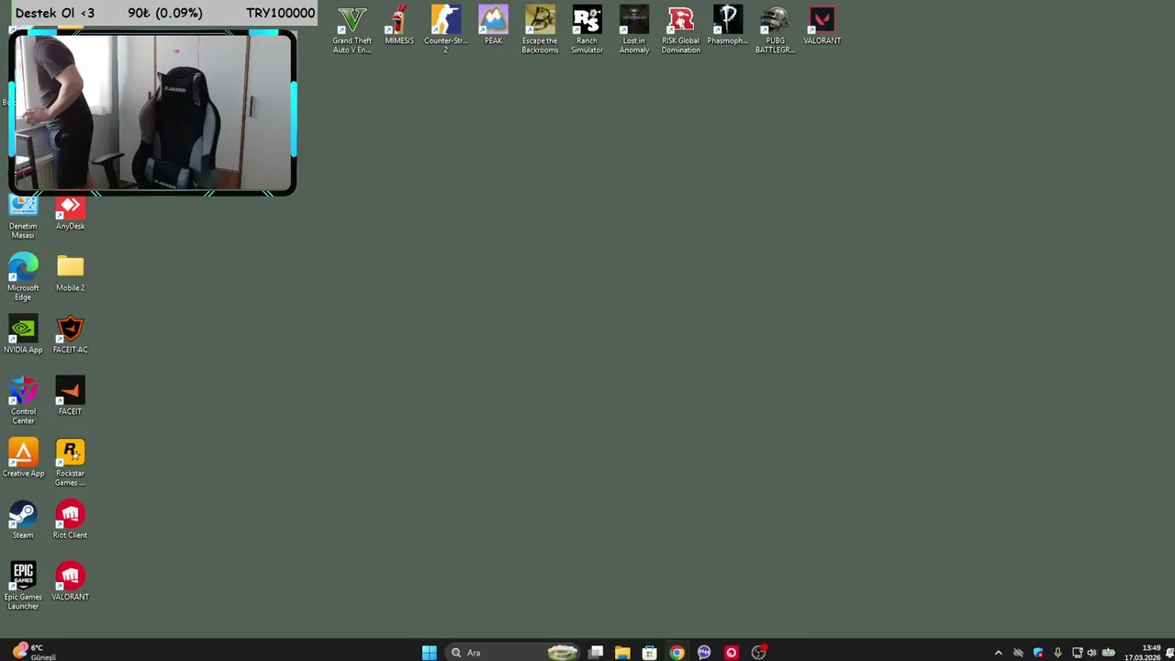
Task: Click the green tray icon with download arrow
Action: (x=1108, y=653)
